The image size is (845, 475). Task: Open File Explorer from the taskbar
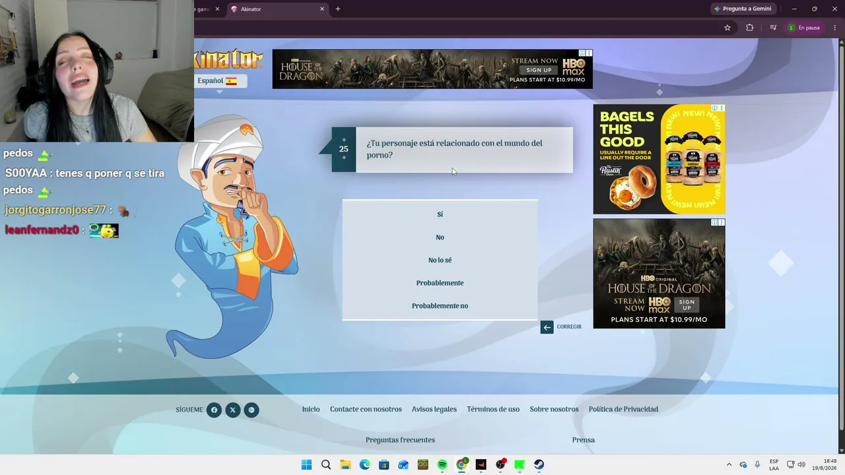pyautogui.click(x=345, y=464)
